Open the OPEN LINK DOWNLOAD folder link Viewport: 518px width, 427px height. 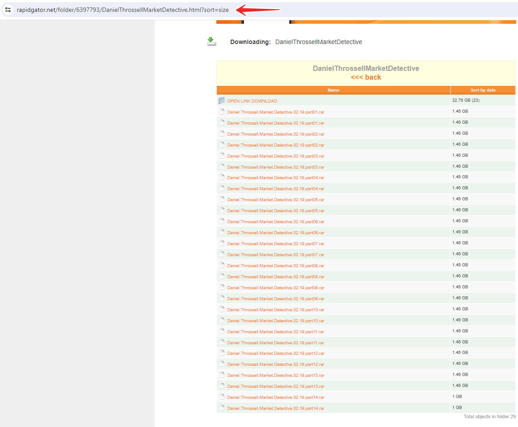[252, 101]
